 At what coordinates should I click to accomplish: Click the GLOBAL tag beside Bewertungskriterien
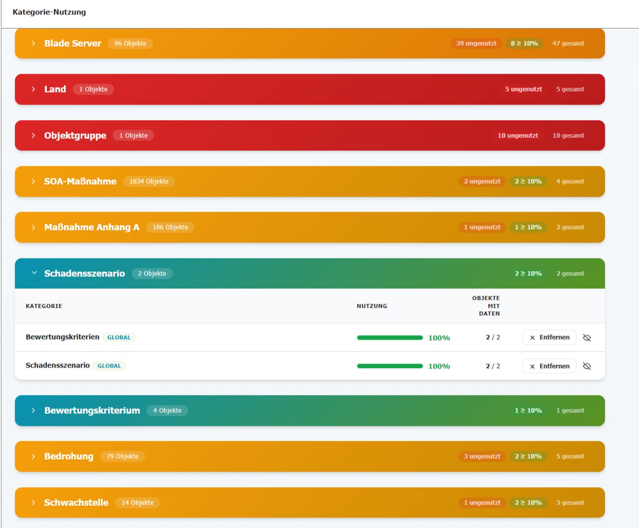pos(119,337)
